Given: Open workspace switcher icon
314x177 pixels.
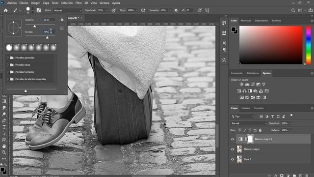Looking at the screenshot, I should 300,10.
